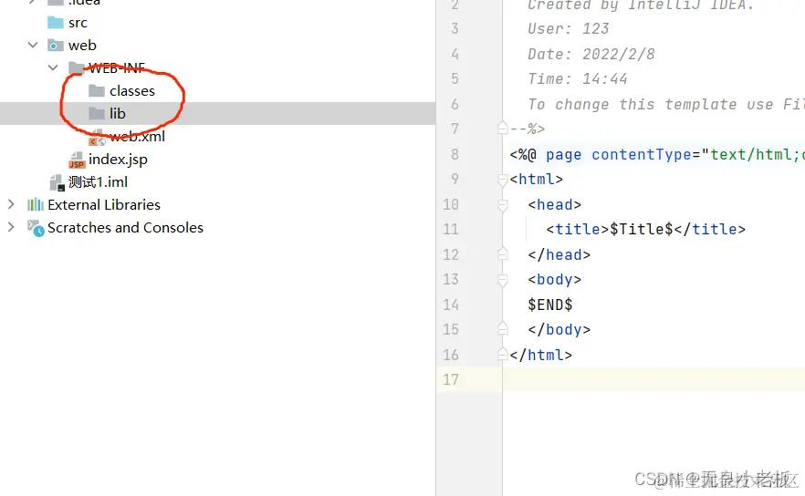Viewport: 805px width, 496px height.
Task: Place cursor on empty line 17
Action: (653, 379)
